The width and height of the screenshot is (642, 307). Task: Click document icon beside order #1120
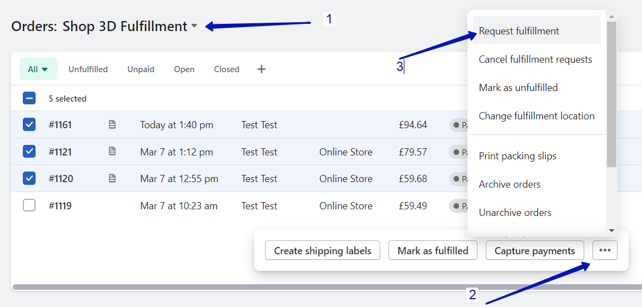112,179
